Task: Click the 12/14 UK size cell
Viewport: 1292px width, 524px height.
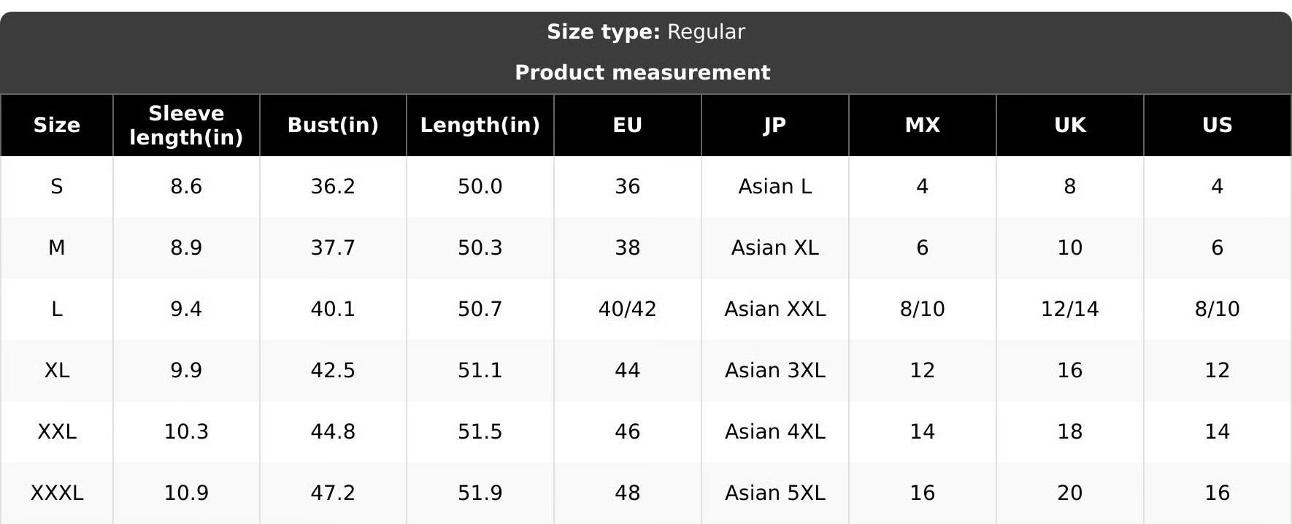Action: [1070, 309]
